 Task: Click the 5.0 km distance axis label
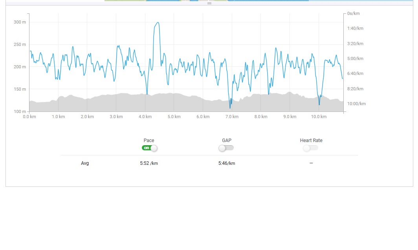coord(174,117)
